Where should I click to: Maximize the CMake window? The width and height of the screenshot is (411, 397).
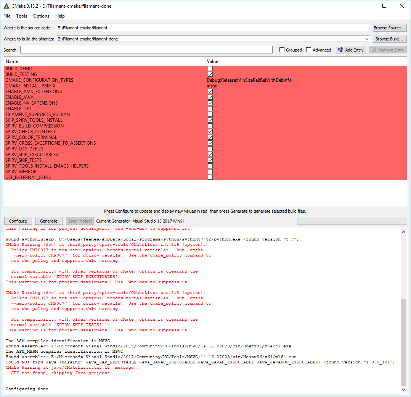point(384,6)
